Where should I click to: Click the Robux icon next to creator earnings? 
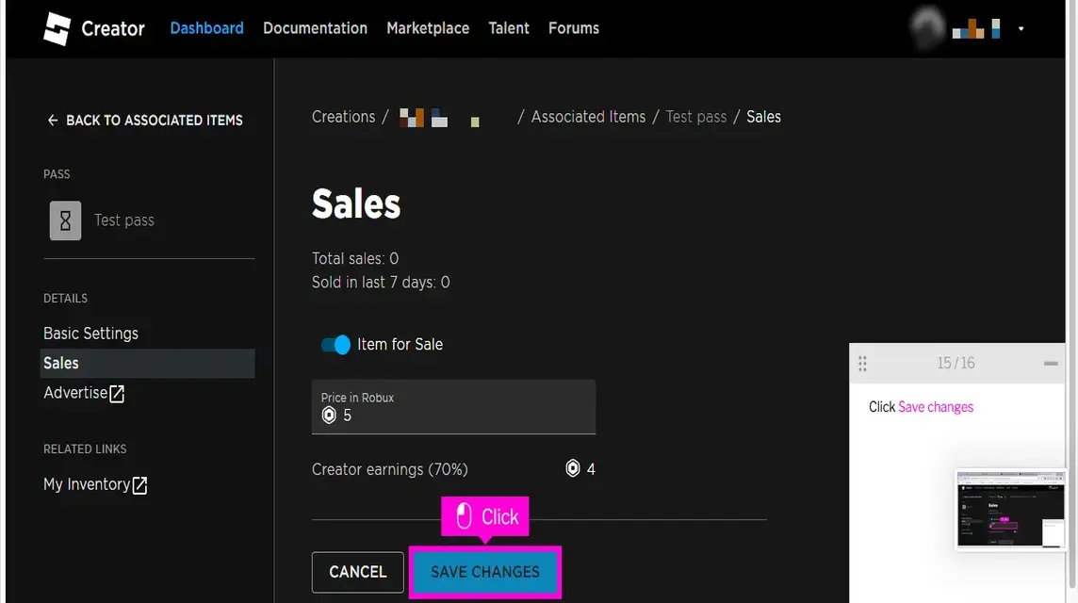[572, 468]
